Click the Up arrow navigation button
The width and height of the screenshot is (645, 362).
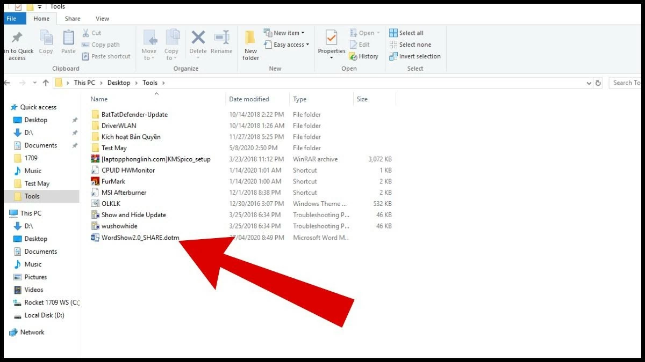coord(46,83)
